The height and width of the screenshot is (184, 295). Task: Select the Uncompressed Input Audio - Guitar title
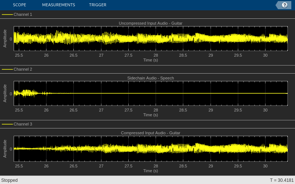click(150, 23)
